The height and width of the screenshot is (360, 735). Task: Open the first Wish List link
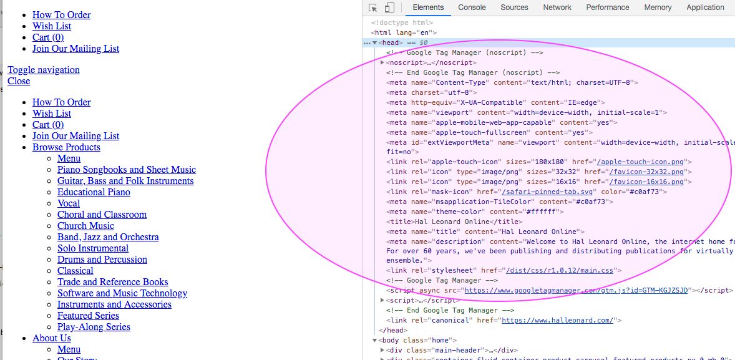click(52, 26)
